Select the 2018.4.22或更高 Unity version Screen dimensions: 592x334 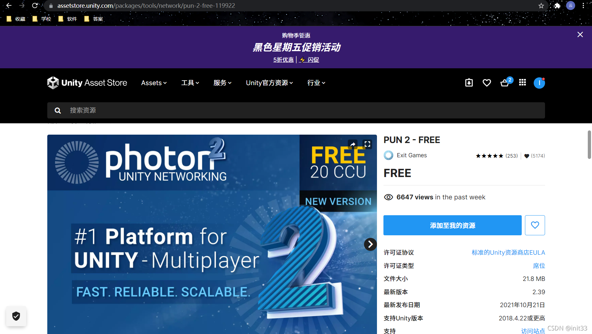coord(522,318)
